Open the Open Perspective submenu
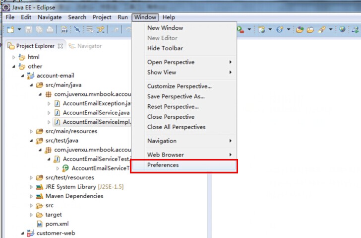The height and width of the screenshot is (238, 361). coord(184,62)
